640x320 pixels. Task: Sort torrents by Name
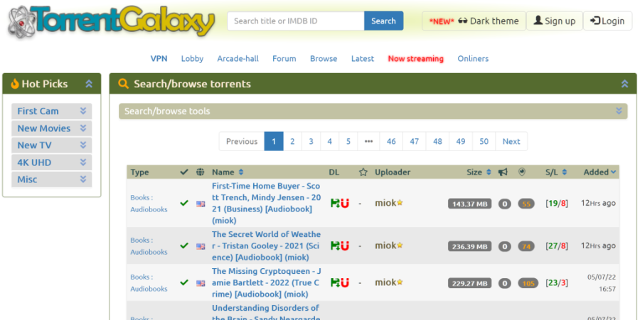pos(228,172)
